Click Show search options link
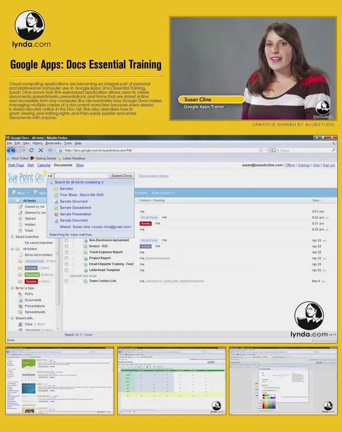The image size is (342, 432). pos(154,176)
